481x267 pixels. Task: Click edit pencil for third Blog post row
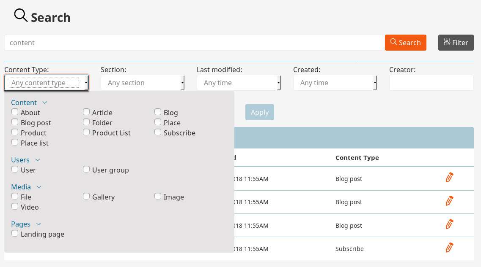[449, 225]
